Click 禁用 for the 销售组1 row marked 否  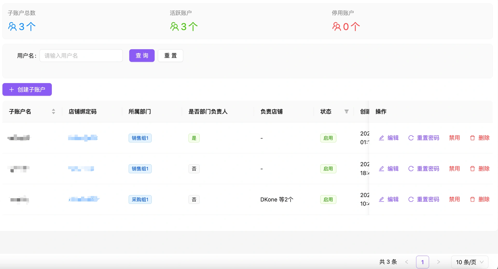click(x=454, y=169)
